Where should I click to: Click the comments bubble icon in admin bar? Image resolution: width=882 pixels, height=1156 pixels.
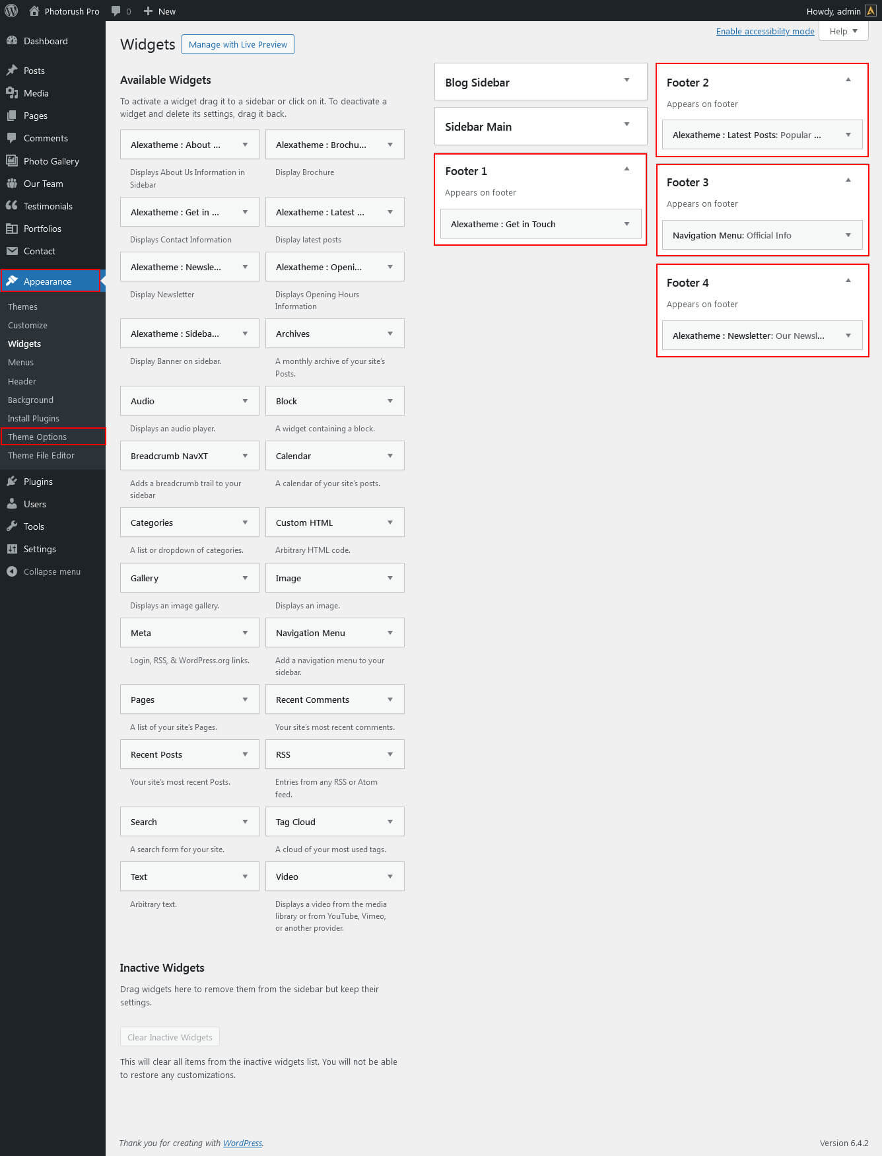click(116, 11)
